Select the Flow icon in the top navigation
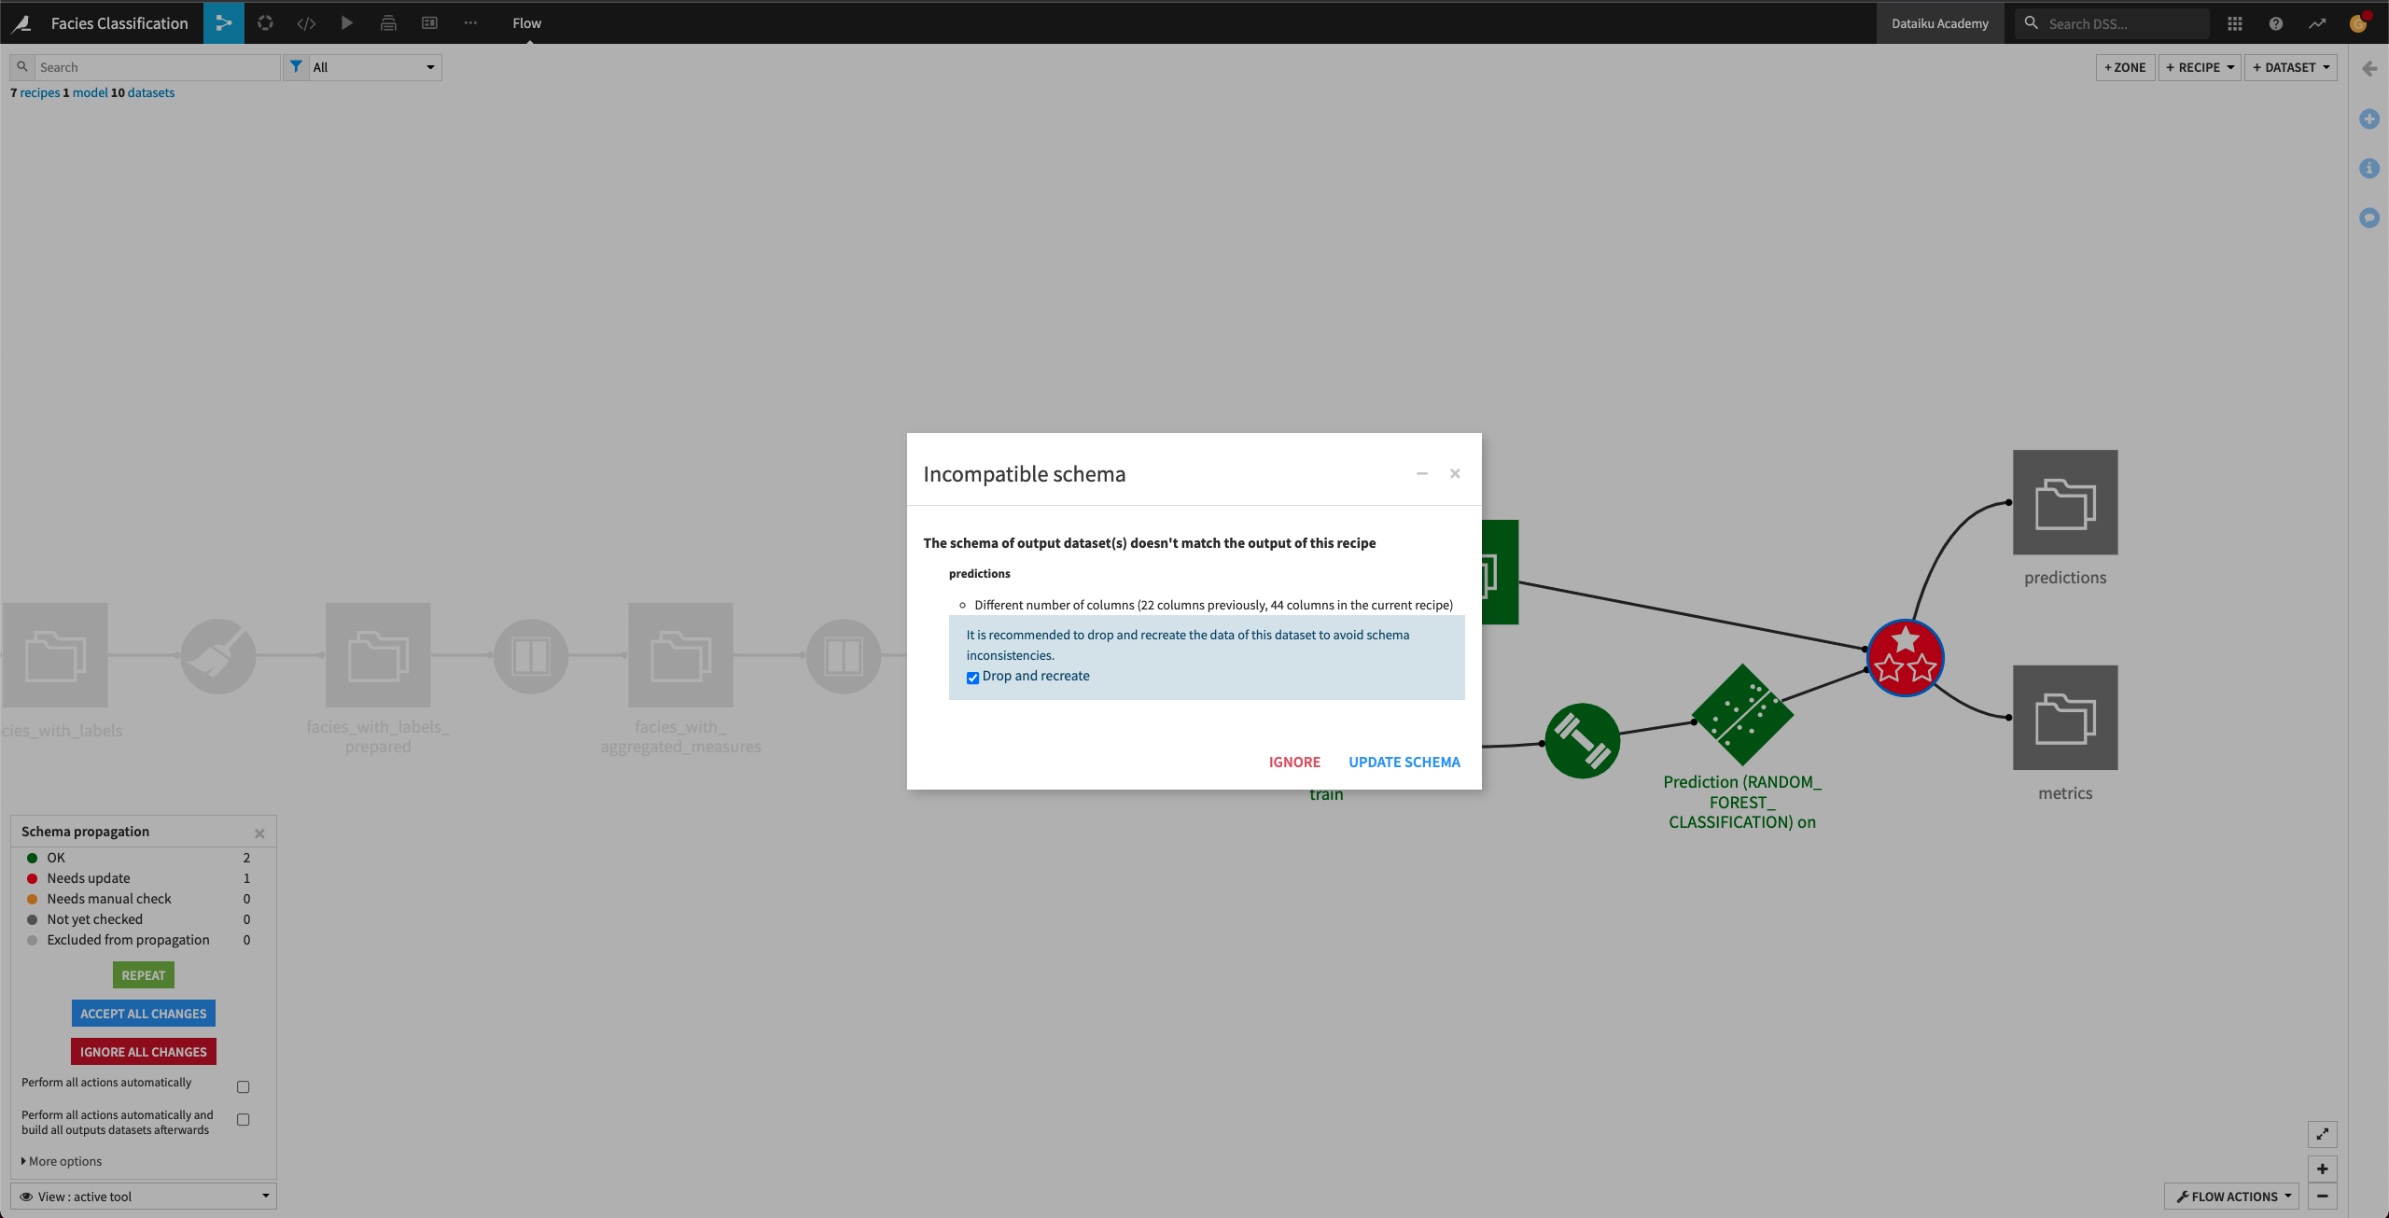2389x1218 pixels. [x=222, y=22]
